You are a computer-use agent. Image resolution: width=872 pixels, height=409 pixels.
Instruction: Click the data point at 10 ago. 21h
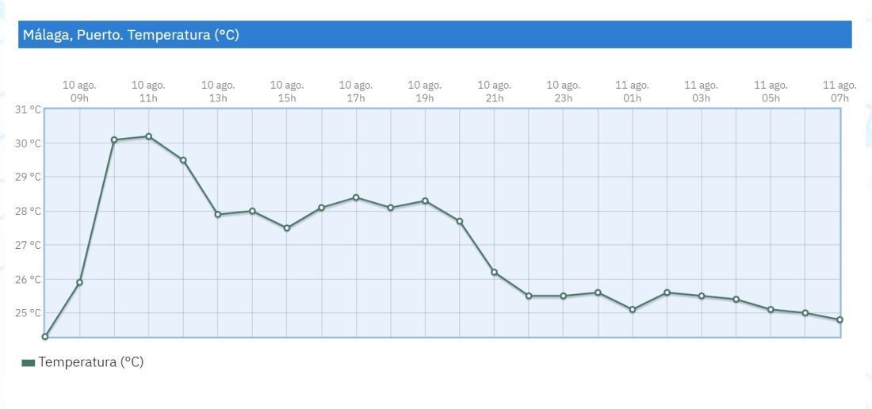pos(494,272)
